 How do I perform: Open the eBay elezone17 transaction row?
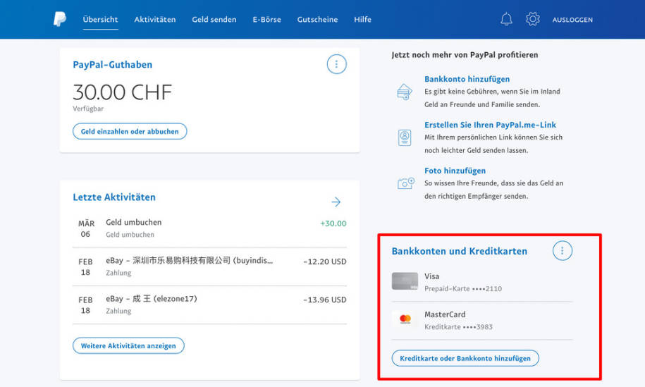click(210, 305)
